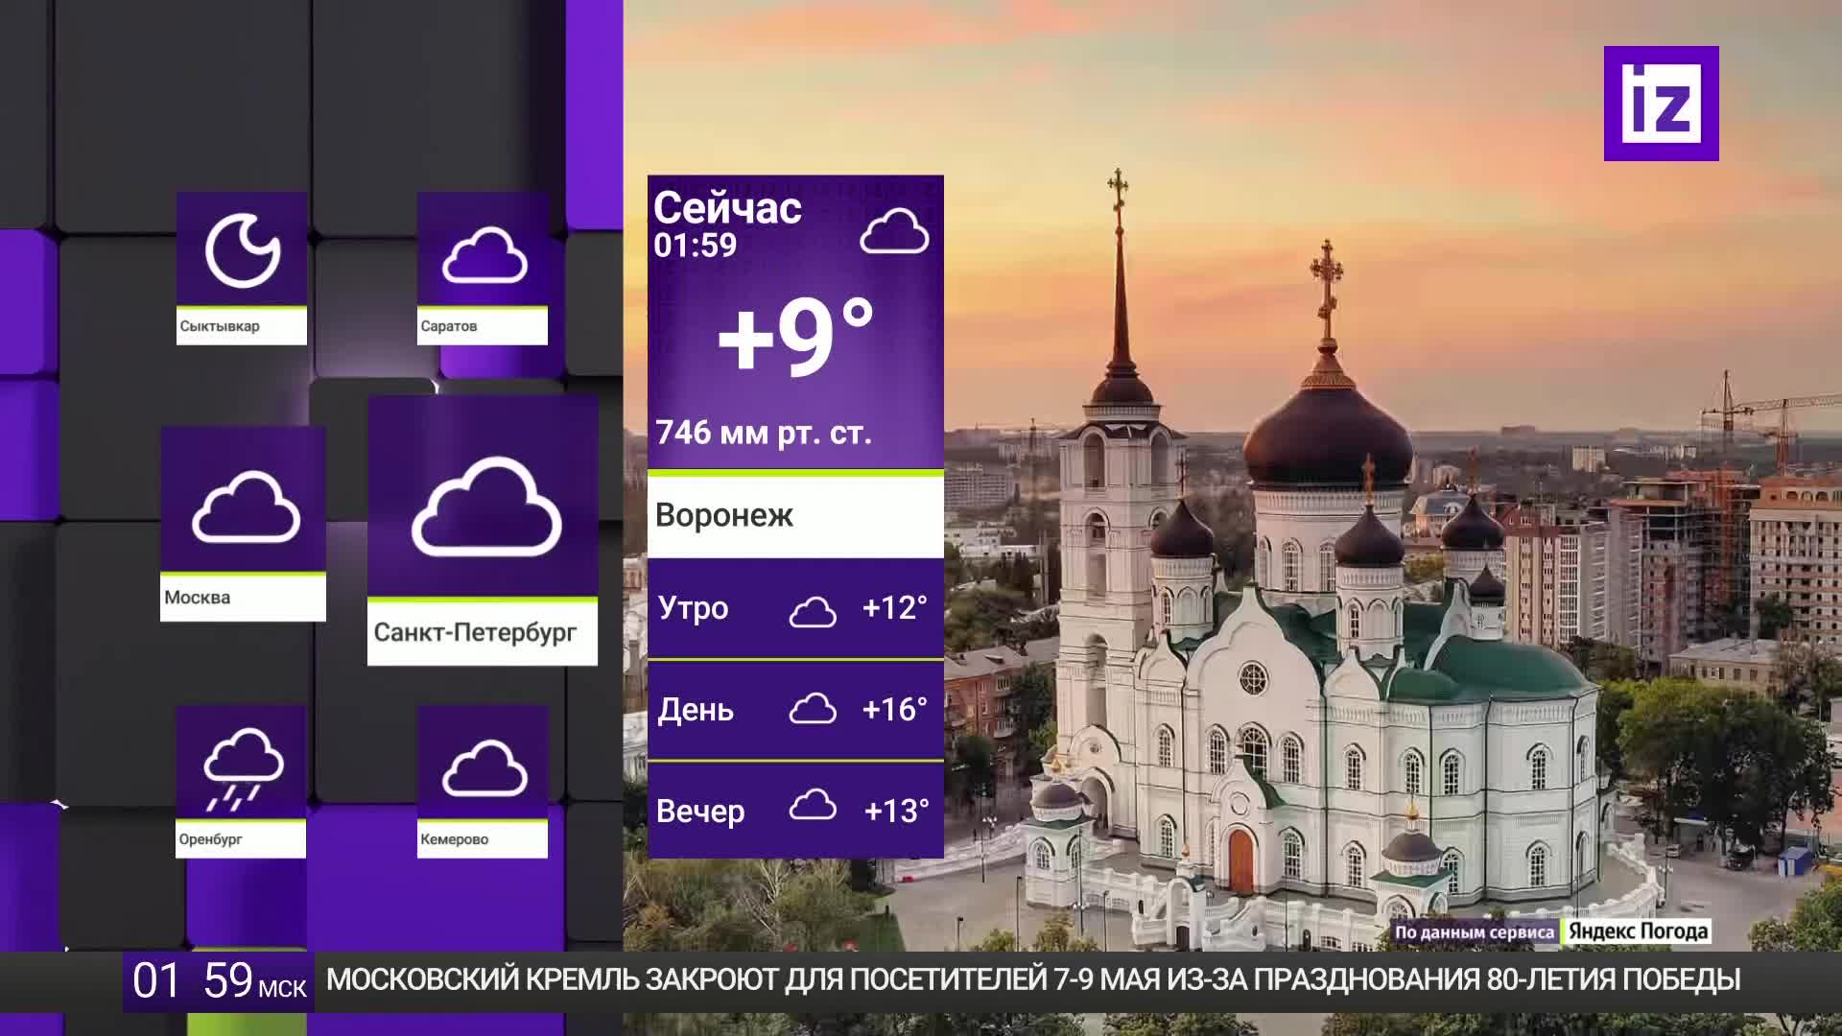The image size is (1842, 1036).
Task: Click the Яндекс Погода source label
Action: pyautogui.click(x=1638, y=931)
